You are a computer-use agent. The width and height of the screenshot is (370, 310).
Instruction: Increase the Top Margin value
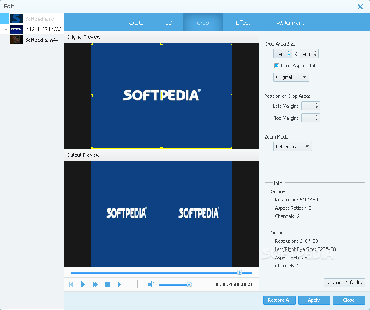[316, 116]
